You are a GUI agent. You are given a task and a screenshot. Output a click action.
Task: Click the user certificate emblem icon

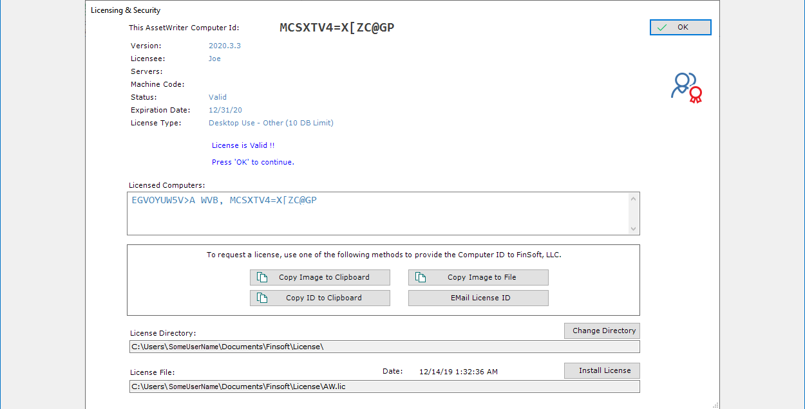pyautogui.click(x=686, y=87)
